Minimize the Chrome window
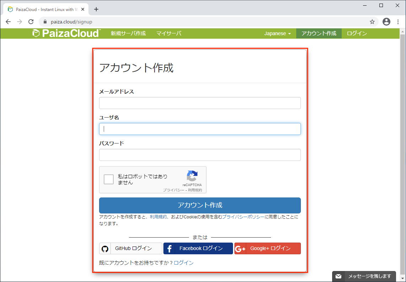Image resolution: width=406 pixels, height=282 pixels. pos(365,5)
